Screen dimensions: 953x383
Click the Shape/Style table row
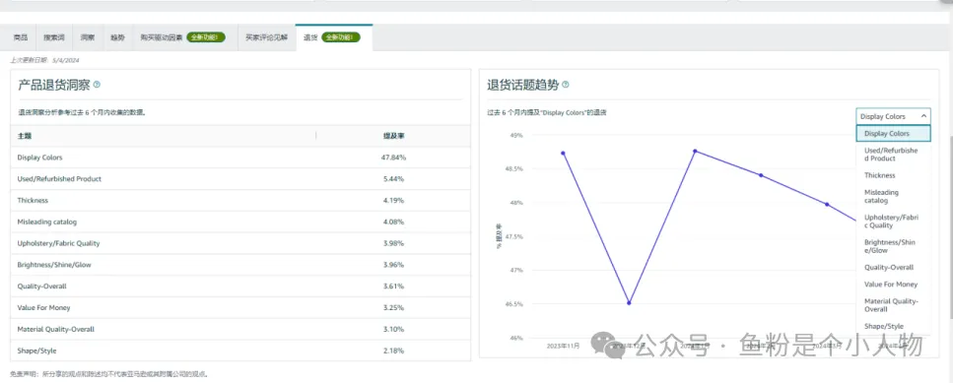240,351
